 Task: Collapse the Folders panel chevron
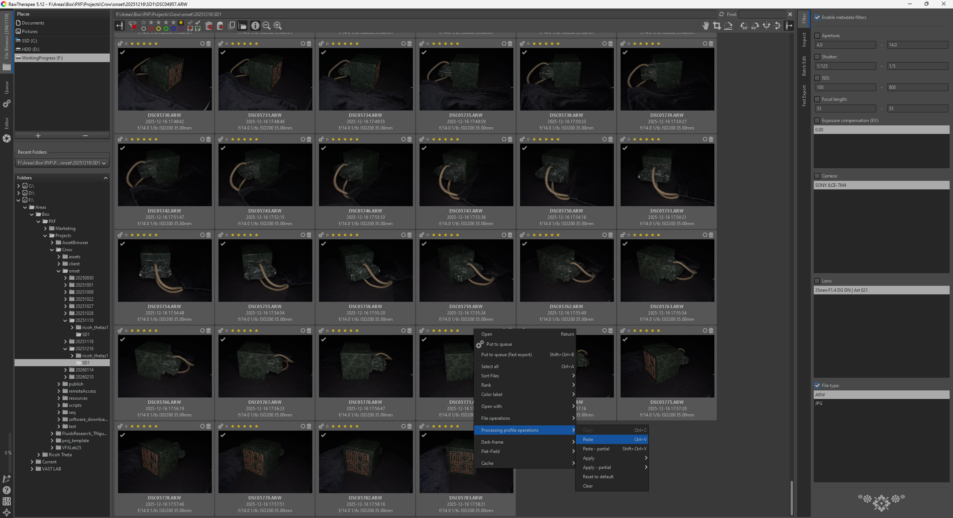coord(106,178)
